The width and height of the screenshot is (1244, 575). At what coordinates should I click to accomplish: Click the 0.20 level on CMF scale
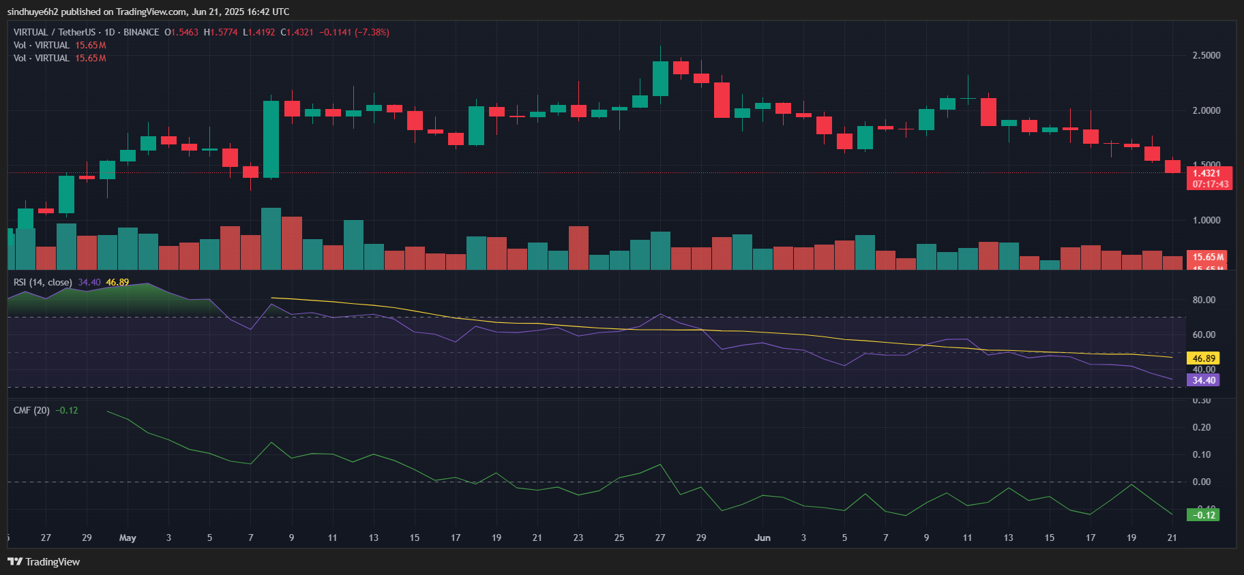point(1202,427)
